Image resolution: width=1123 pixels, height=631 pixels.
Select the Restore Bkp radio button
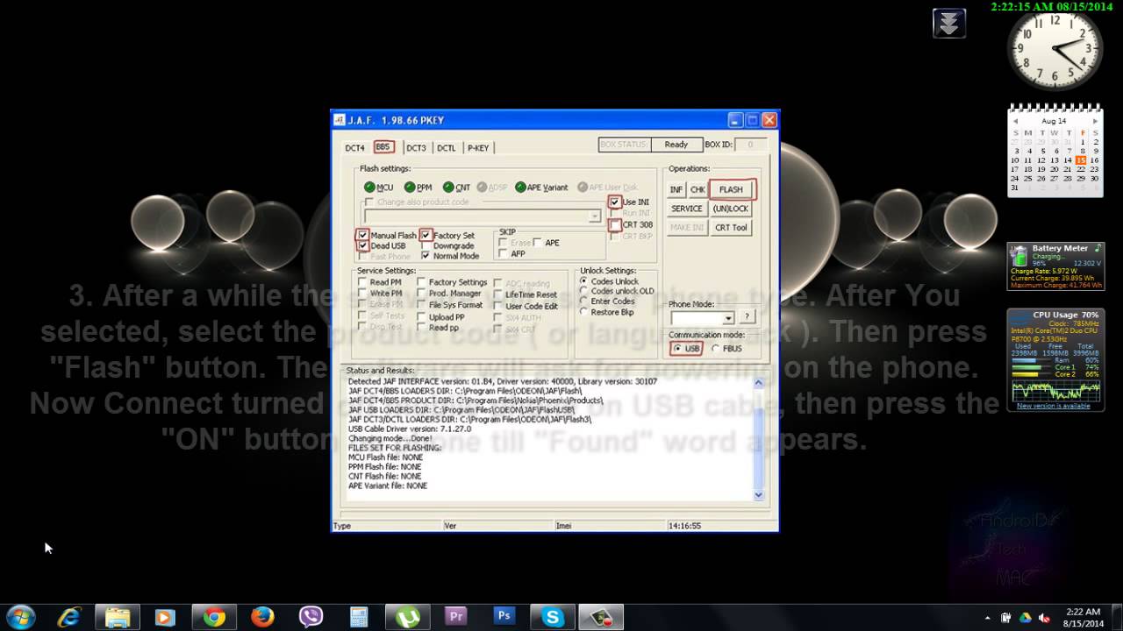[x=584, y=312]
